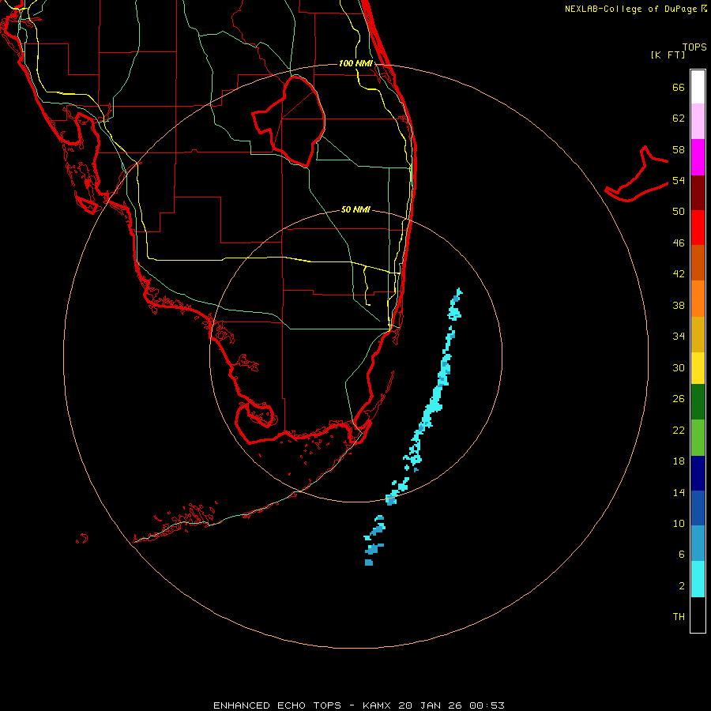This screenshot has height=711, width=711.
Task: Click the navy blue 22 kft legend swatch
Action: (x=698, y=473)
